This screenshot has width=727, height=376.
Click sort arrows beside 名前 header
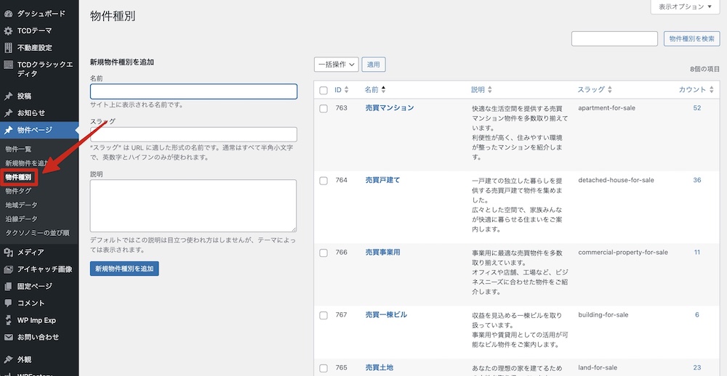[x=383, y=90]
